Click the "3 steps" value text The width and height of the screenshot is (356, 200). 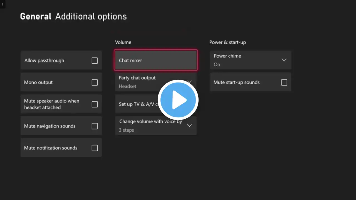[127, 130]
